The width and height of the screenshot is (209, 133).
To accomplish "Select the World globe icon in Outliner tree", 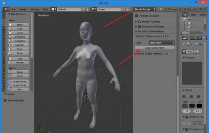I will pos(189,27).
